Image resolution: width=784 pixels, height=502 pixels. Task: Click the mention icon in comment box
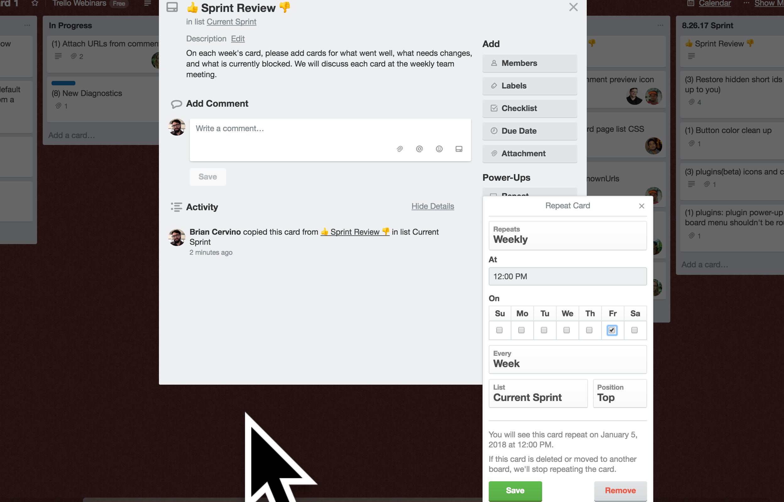[419, 150]
